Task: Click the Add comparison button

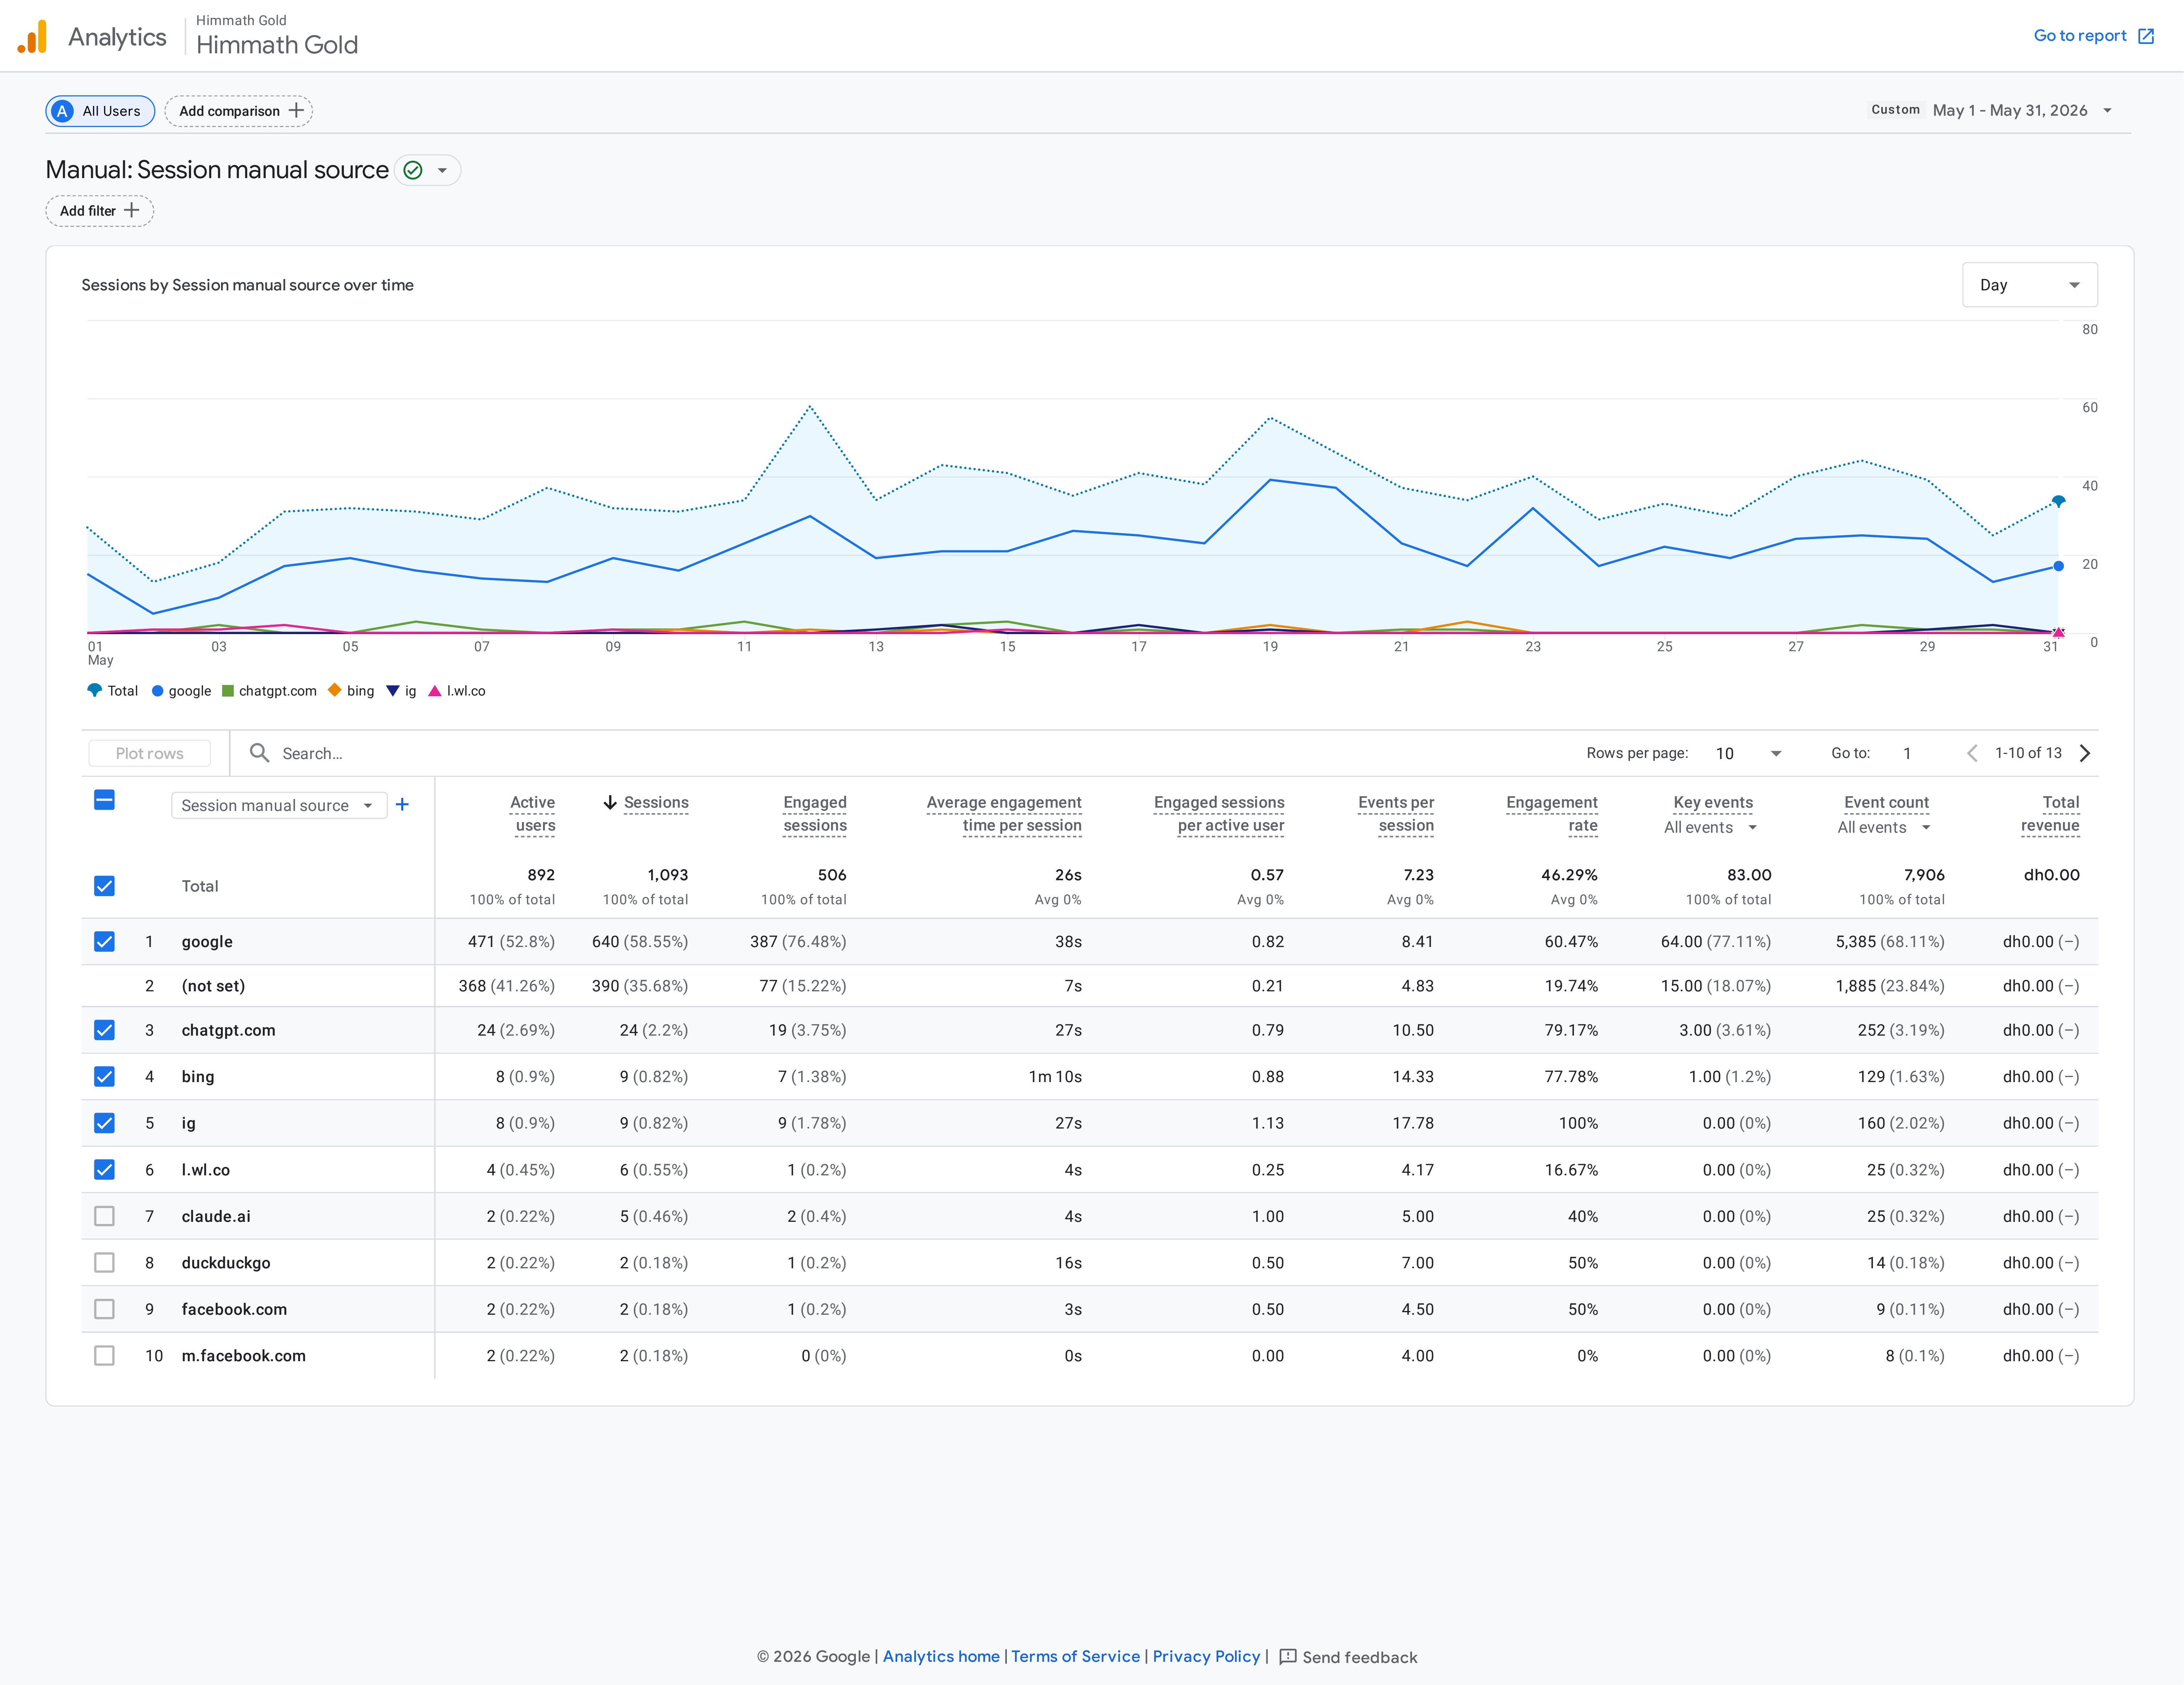Action: point(239,111)
